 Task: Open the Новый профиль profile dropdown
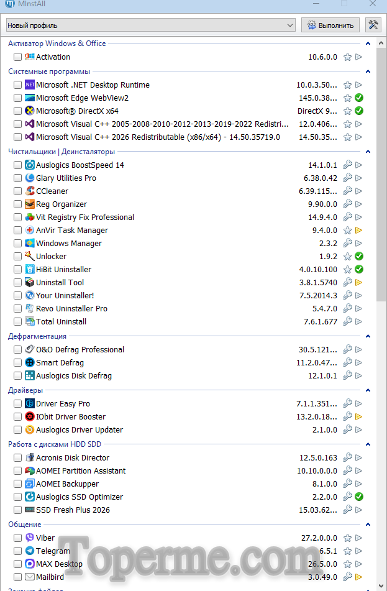[150, 25]
